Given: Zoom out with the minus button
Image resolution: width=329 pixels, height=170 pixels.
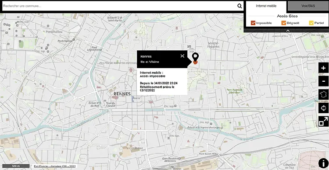Looking at the screenshot, I should (323, 81).
